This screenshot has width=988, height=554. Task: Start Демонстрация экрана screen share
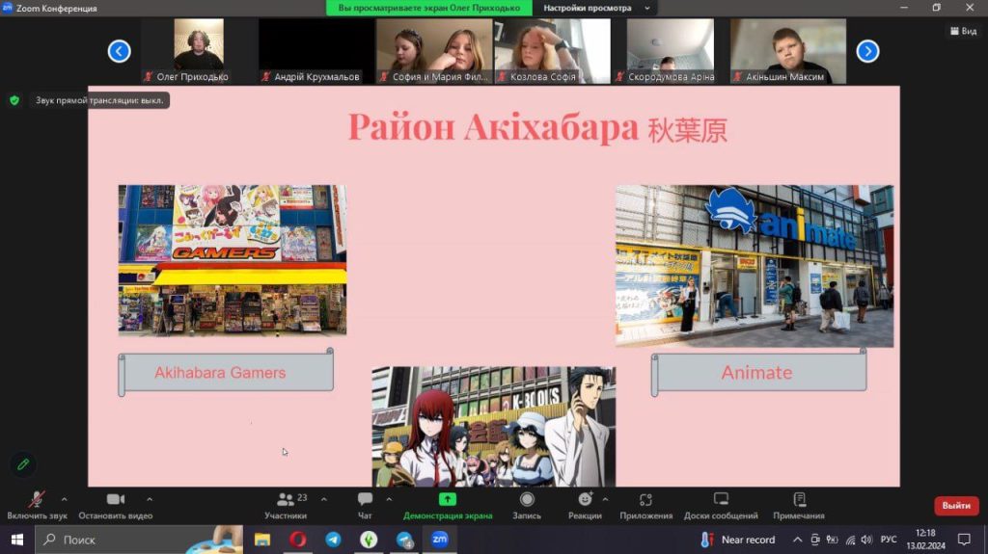pos(448,506)
